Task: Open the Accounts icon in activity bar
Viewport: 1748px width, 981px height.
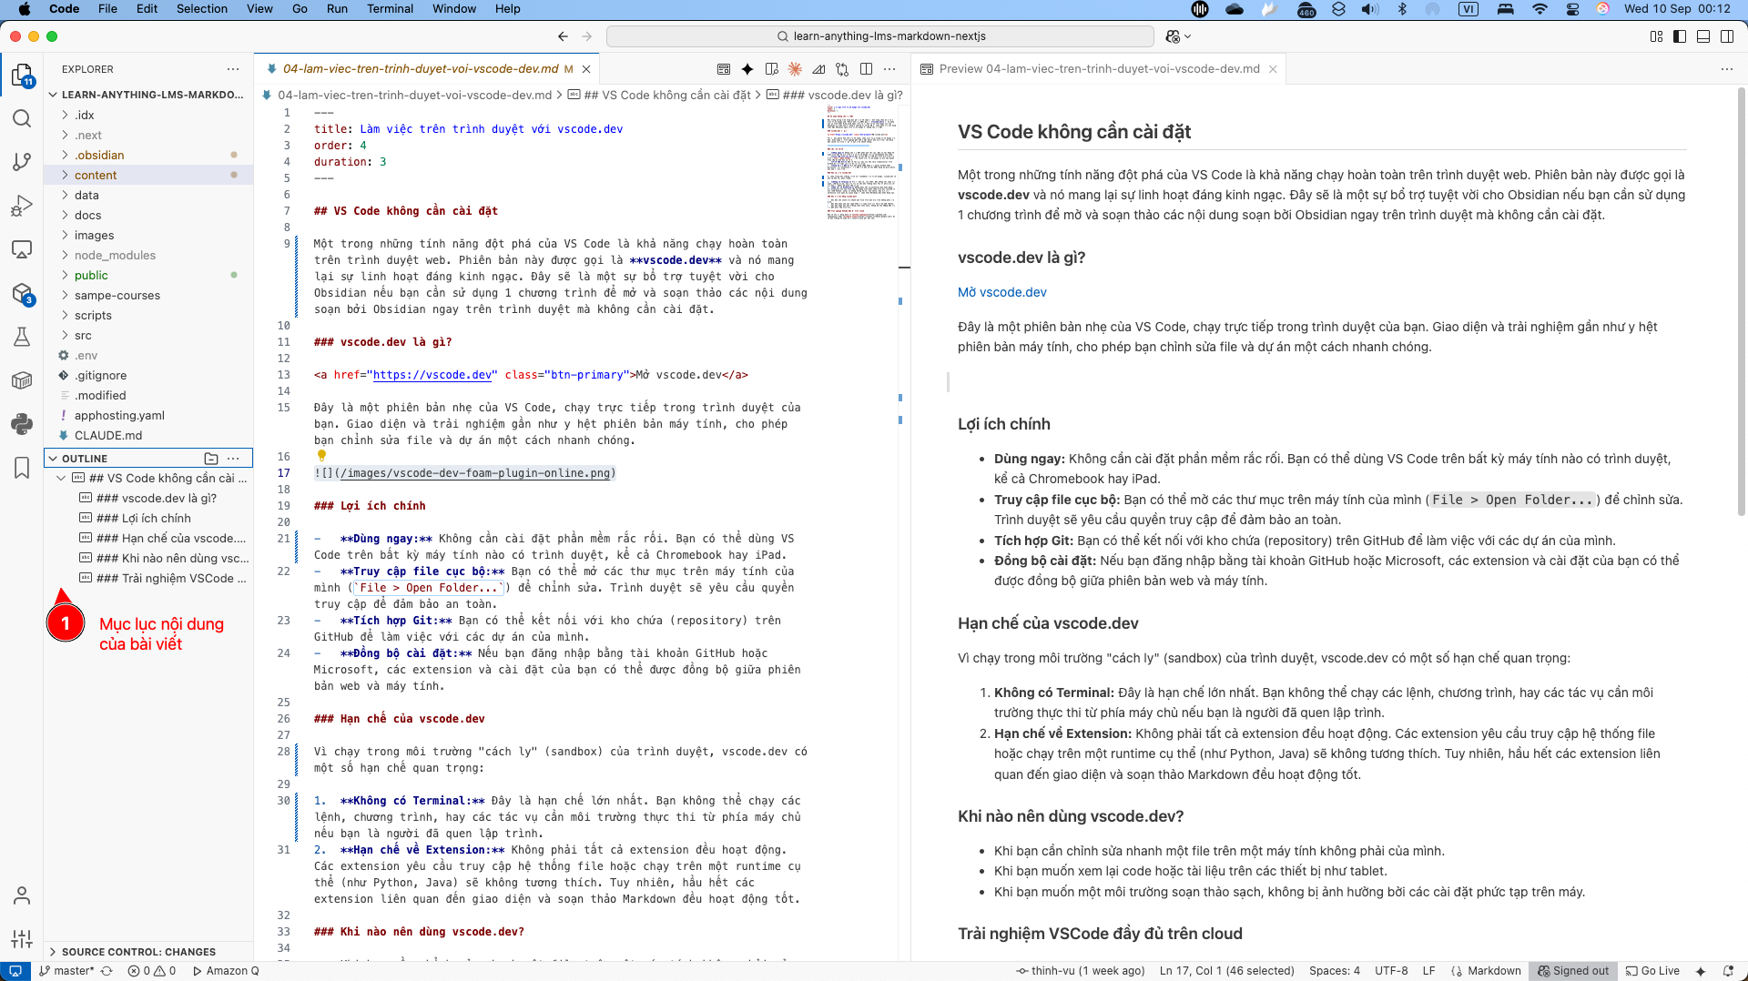Action: (x=22, y=895)
